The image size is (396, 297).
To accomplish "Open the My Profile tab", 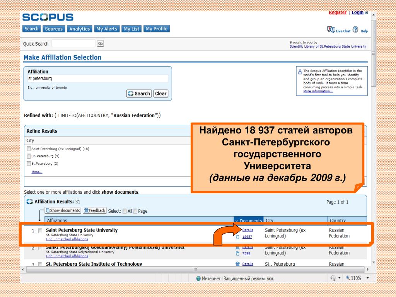I will tap(157, 29).
